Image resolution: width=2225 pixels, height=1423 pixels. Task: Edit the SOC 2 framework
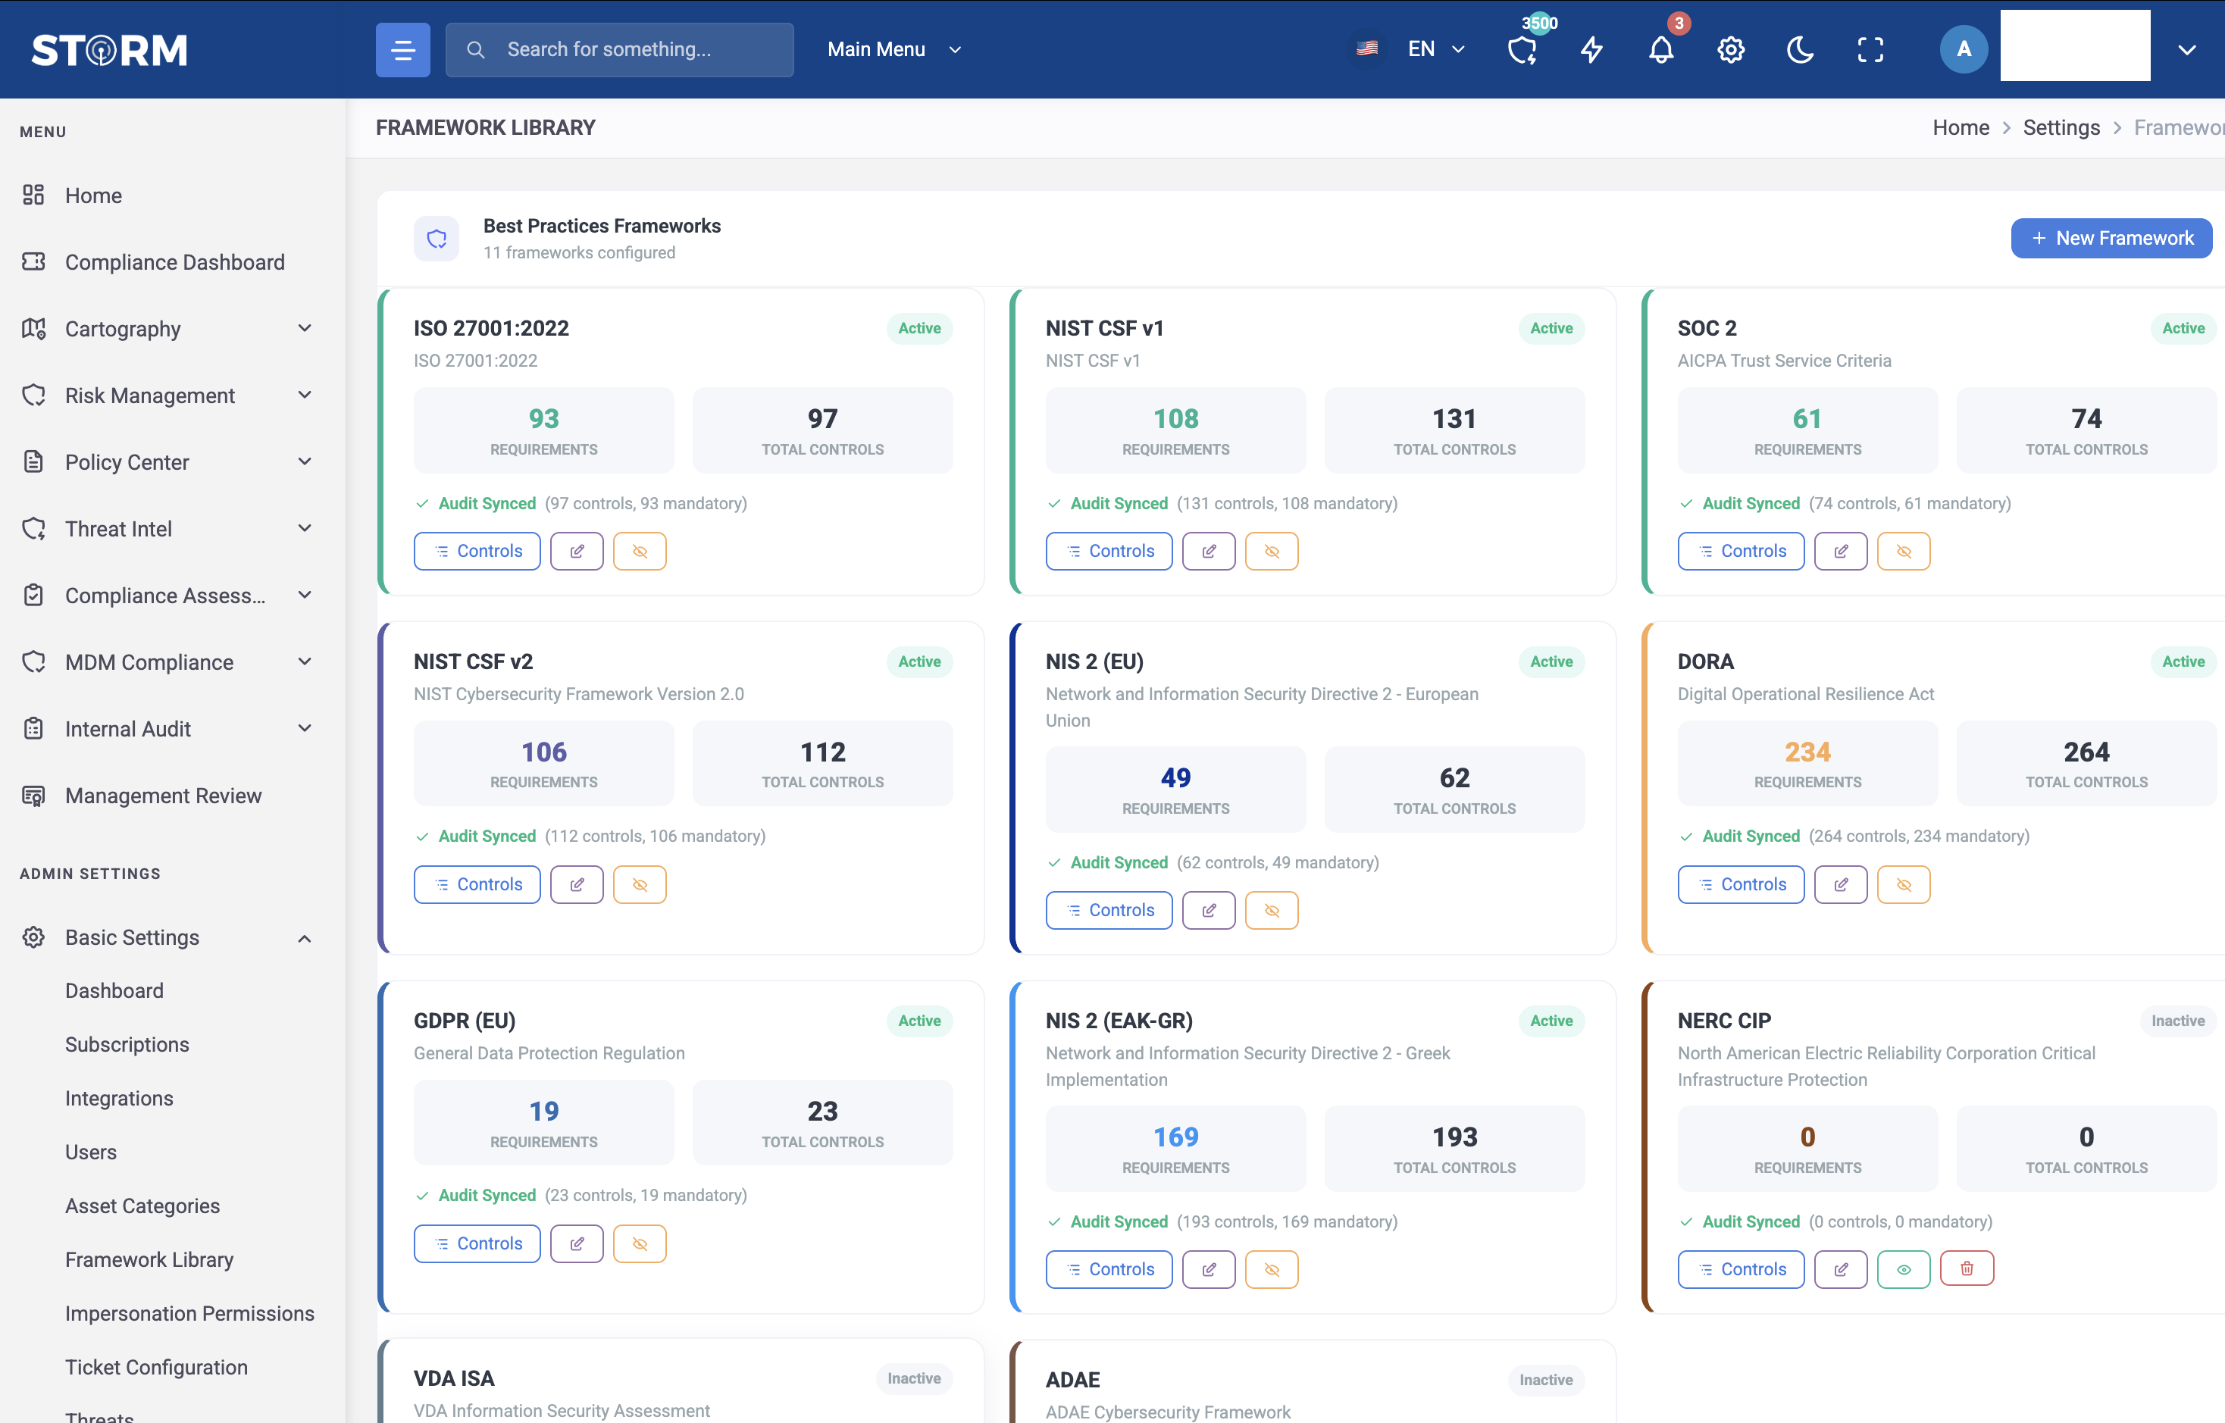click(1841, 551)
